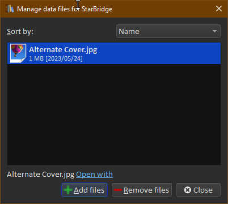
Task: Click the Name text in the sort box
Action: click(x=129, y=32)
